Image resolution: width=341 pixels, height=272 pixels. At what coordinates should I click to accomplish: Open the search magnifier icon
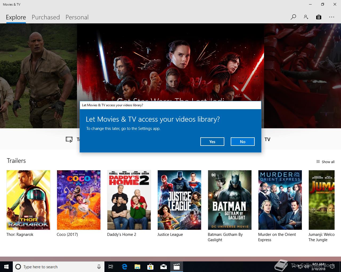pyautogui.click(x=293, y=17)
